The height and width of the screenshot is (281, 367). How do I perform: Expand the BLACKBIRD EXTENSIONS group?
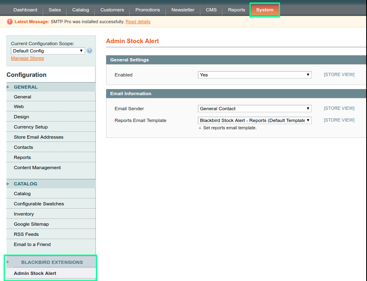coord(51,262)
